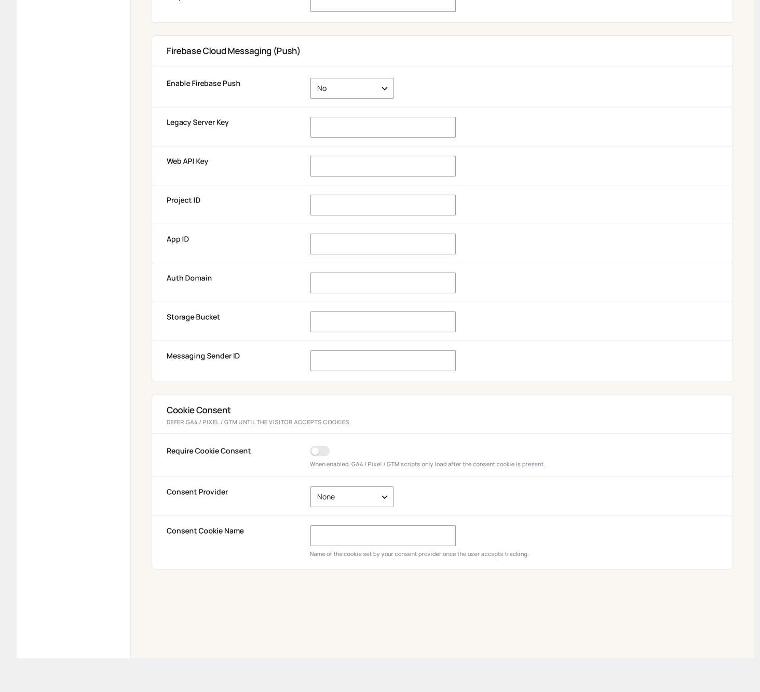This screenshot has width=760, height=692.
Task: Select the App ID input field
Action: 383,244
